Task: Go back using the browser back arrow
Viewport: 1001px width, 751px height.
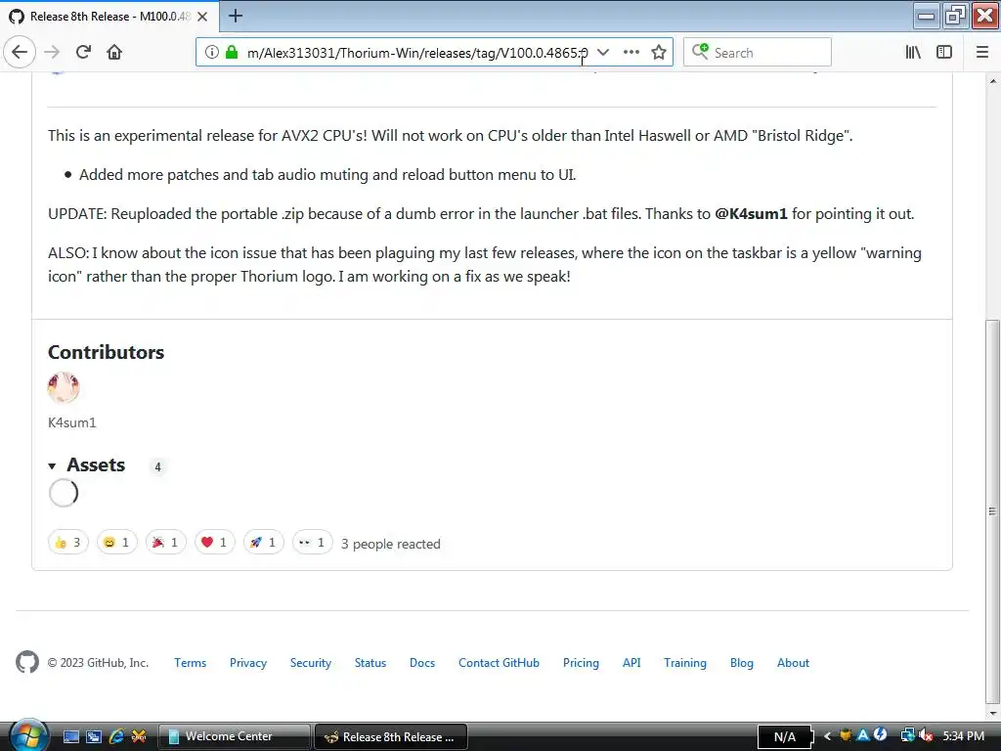Action: 20,53
